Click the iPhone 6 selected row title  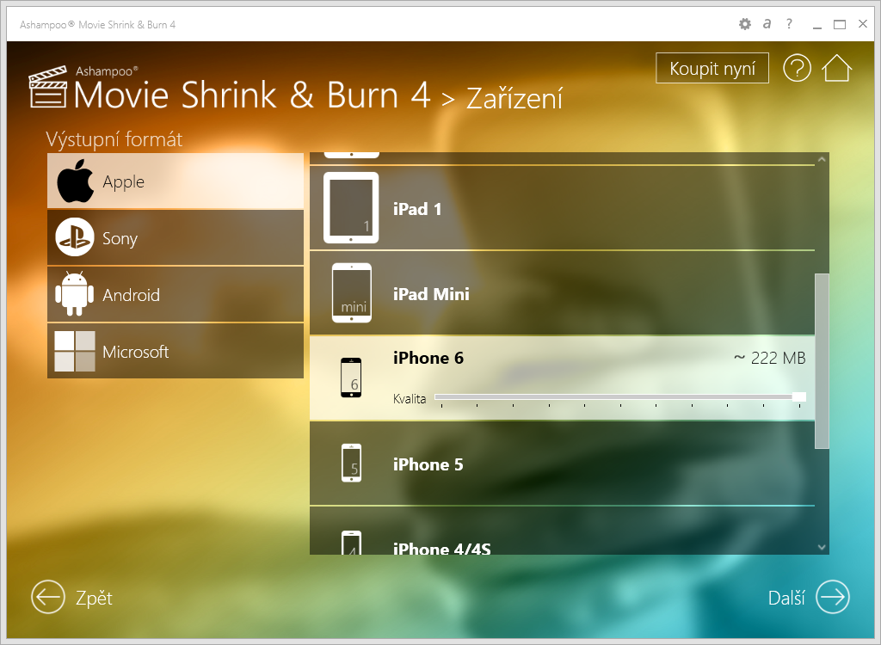(428, 358)
